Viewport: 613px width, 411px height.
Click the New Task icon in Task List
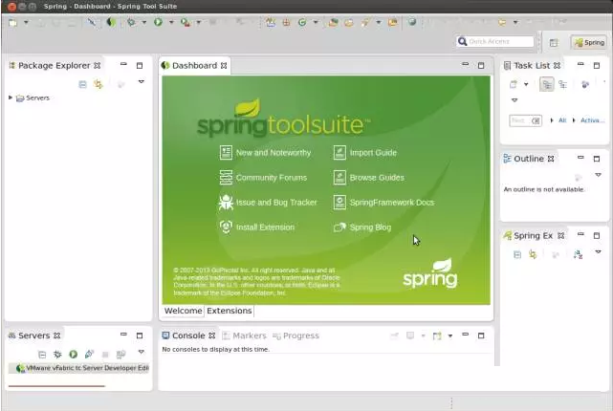pos(514,84)
